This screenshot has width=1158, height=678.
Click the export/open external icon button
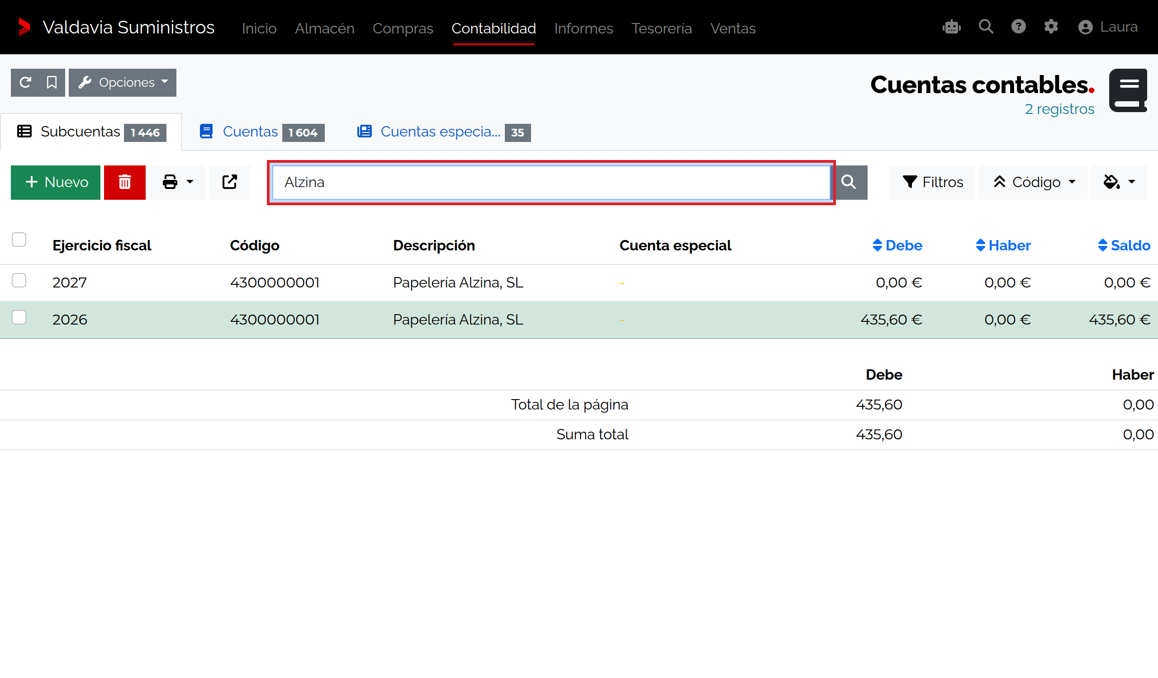pyautogui.click(x=230, y=182)
